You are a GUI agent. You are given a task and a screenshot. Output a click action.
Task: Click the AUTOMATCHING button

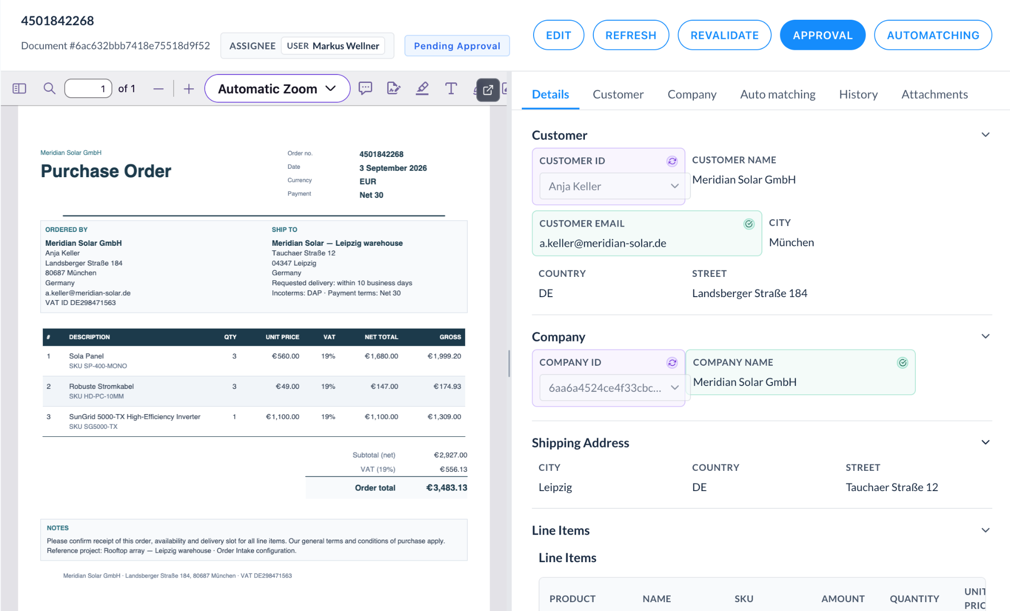click(x=933, y=35)
